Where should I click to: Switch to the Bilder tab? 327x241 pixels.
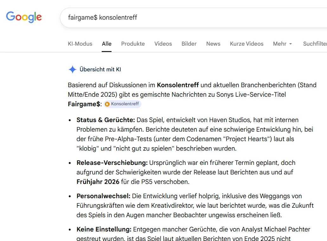click(189, 44)
